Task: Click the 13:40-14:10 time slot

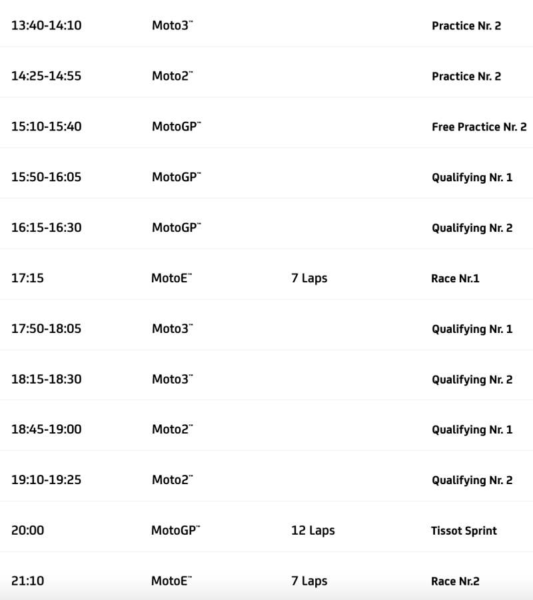Action: pos(46,26)
